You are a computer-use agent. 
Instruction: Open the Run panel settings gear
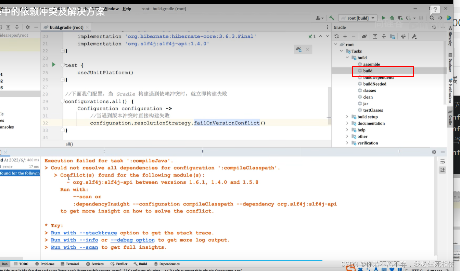(x=434, y=152)
